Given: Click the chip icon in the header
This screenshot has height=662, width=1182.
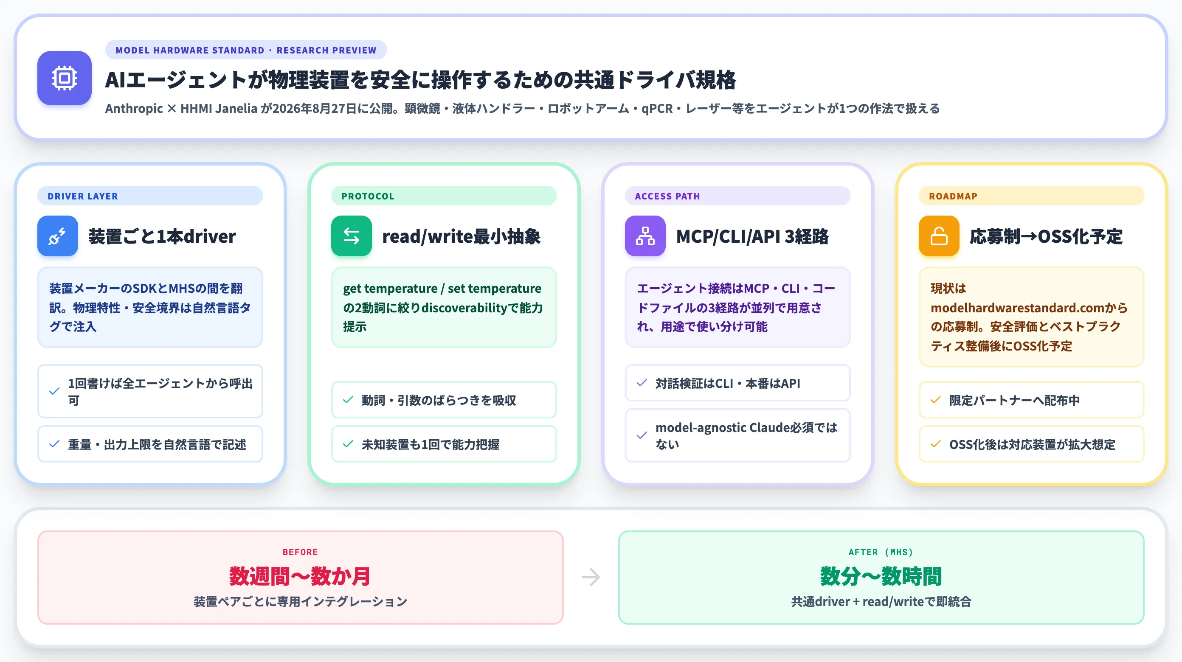Looking at the screenshot, I should tap(64, 78).
